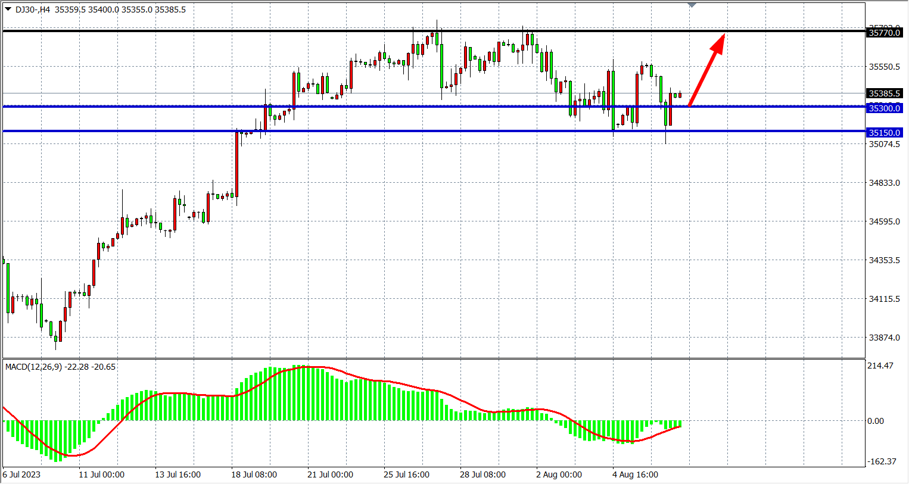Click the 21 Jul 00:00 time label
909x484 pixels.
tap(330, 474)
